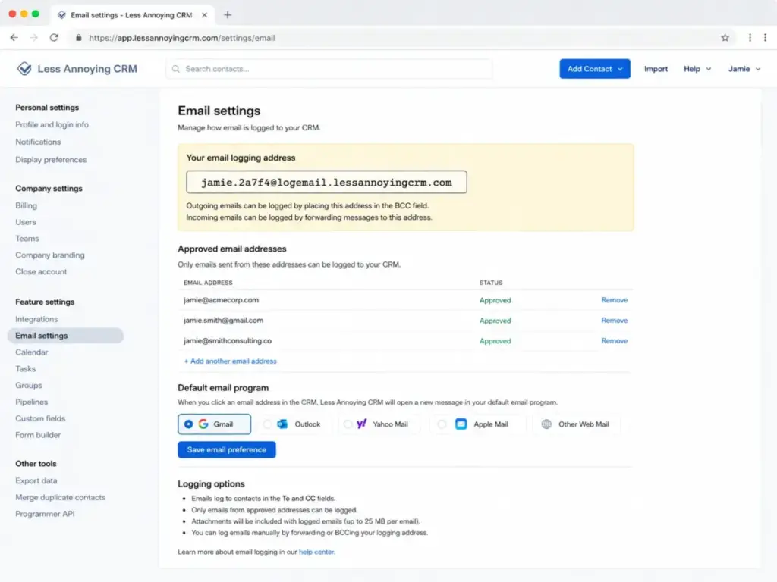Click Save email preference button
The image size is (777, 582).
pyautogui.click(x=226, y=449)
